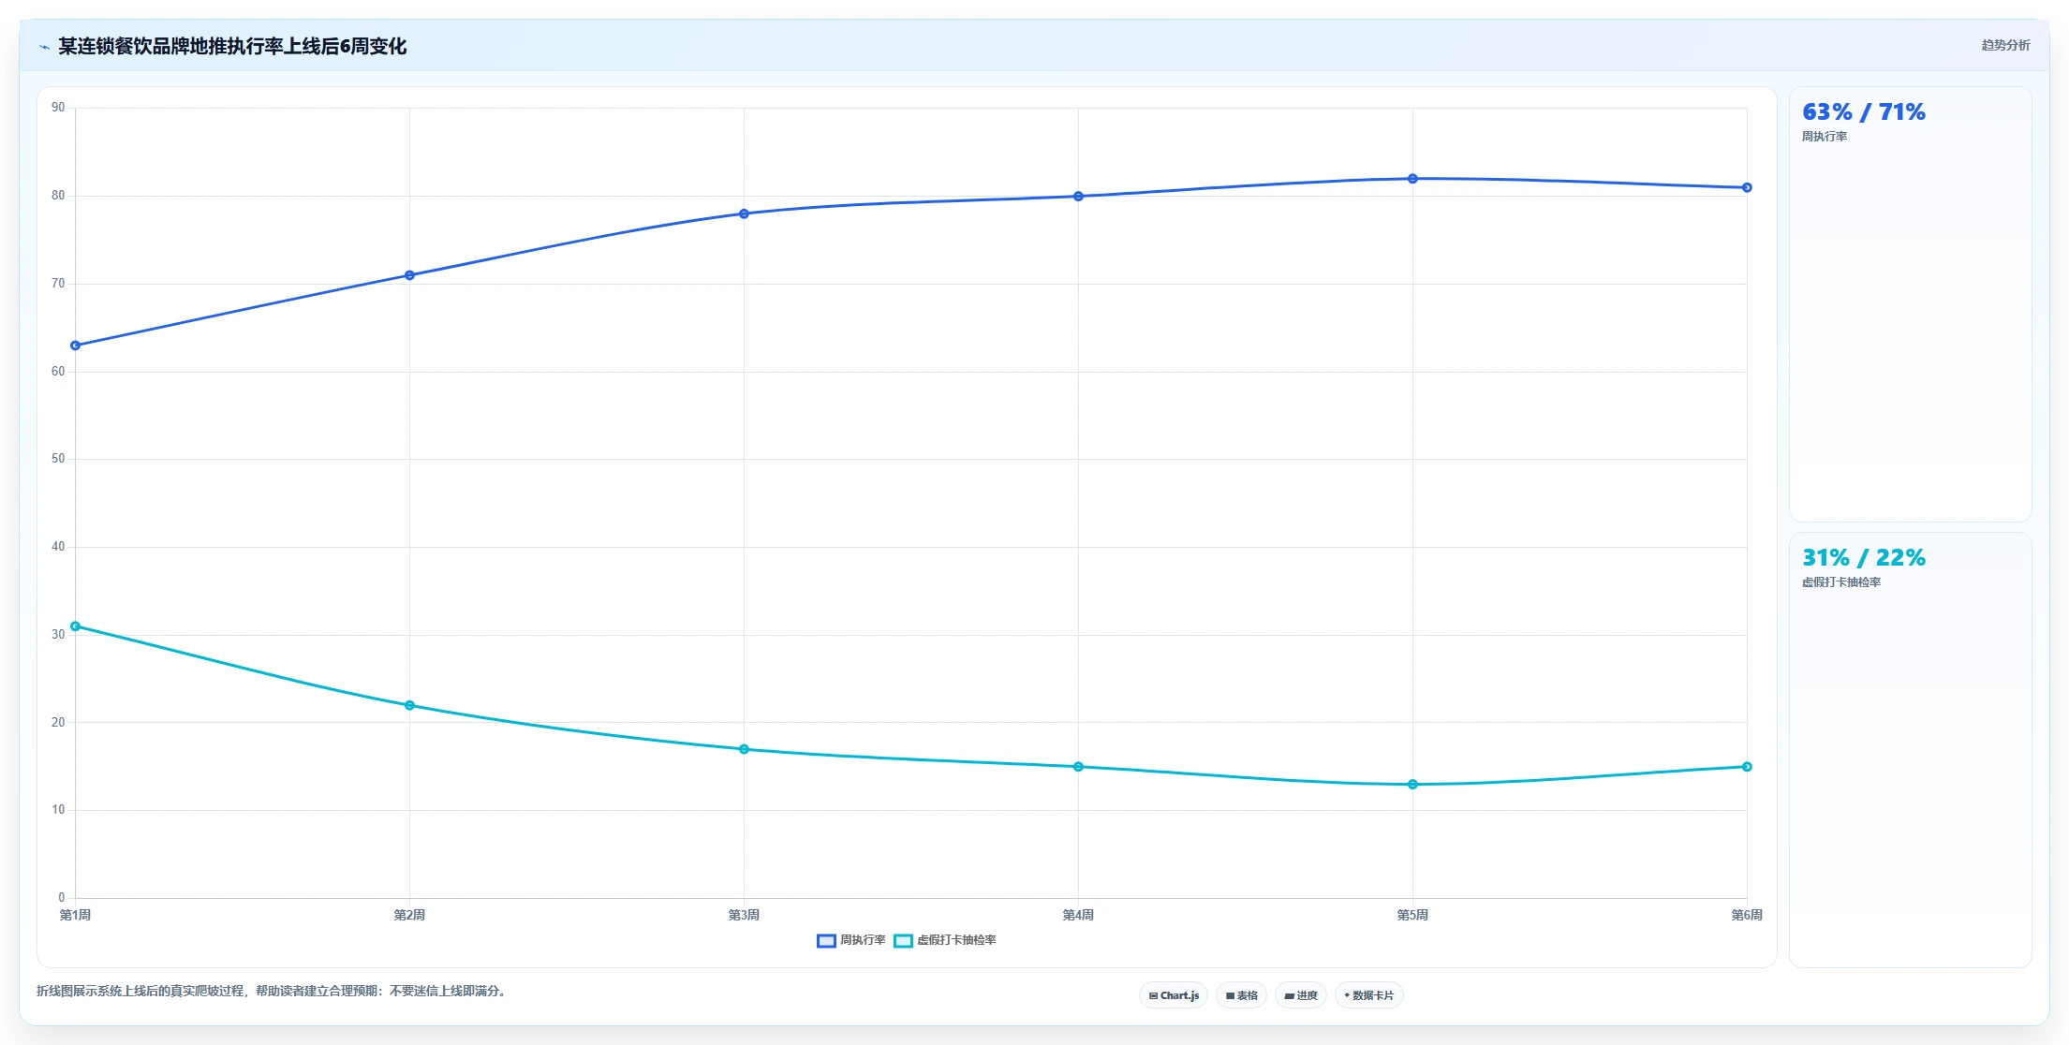
Task: Click the 周执行率 data point at 第4周
Action: click(x=1078, y=197)
